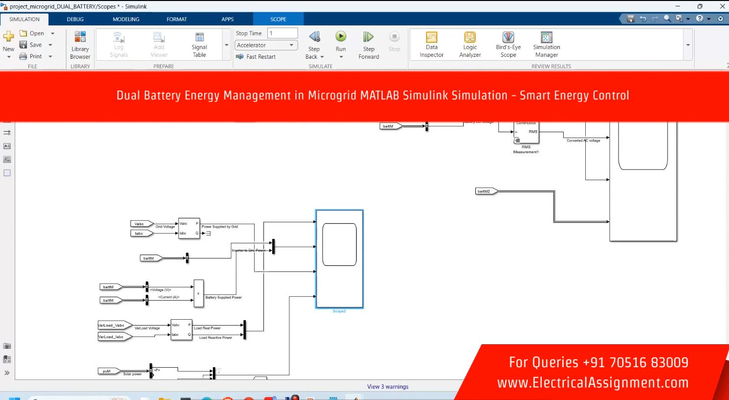The image size is (729, 400).
Task: Switch to the MODELING tab
Action: pyautogui.click(x=126, y=19)
